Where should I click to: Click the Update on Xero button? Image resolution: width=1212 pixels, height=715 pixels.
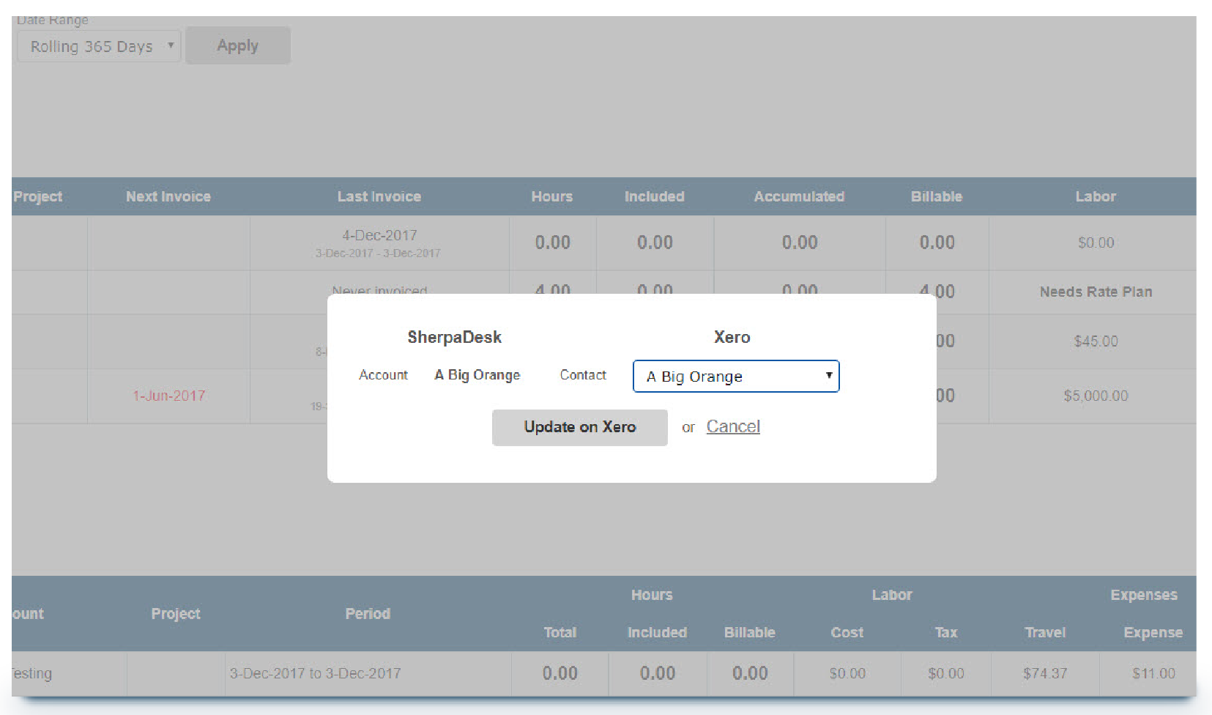[580, 427]
